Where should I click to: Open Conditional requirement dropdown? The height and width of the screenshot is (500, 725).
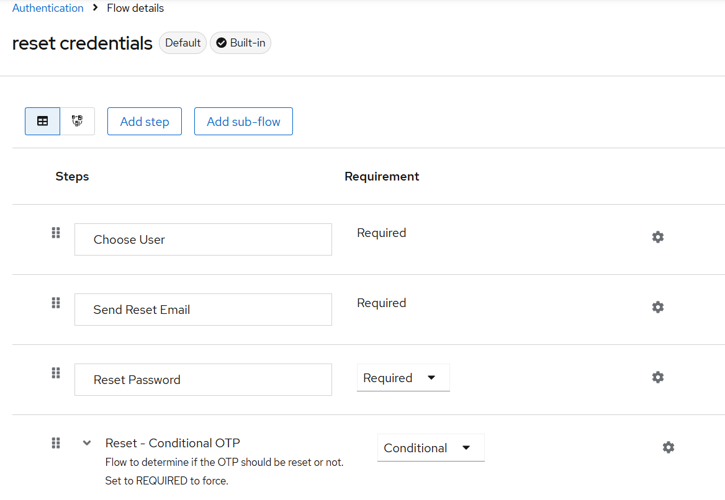(x=431, y=447)
